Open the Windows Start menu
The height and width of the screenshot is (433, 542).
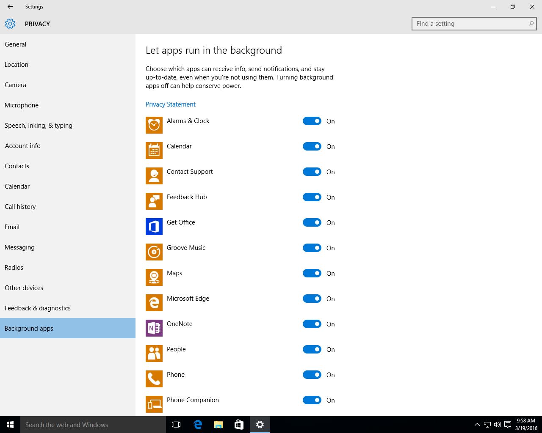pos(10,425)
